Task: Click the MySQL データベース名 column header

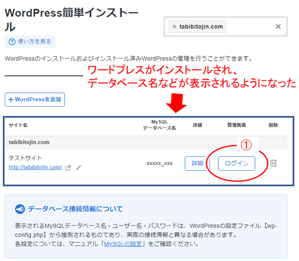Action: pyautogui.click(x=160, y=125)
